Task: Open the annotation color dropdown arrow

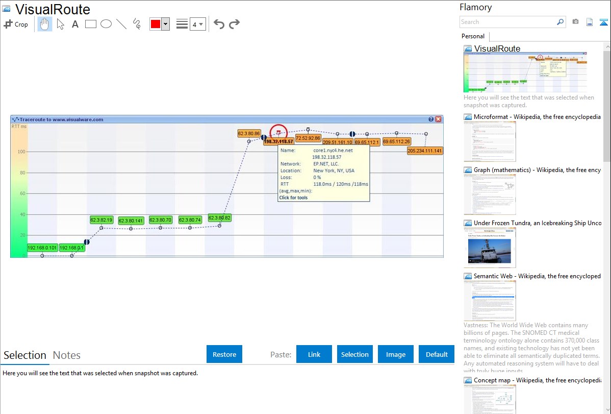Action: point(166,24)
